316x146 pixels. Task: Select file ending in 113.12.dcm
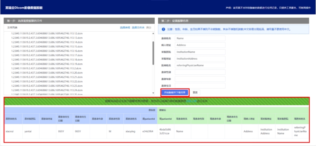point(47,33)
